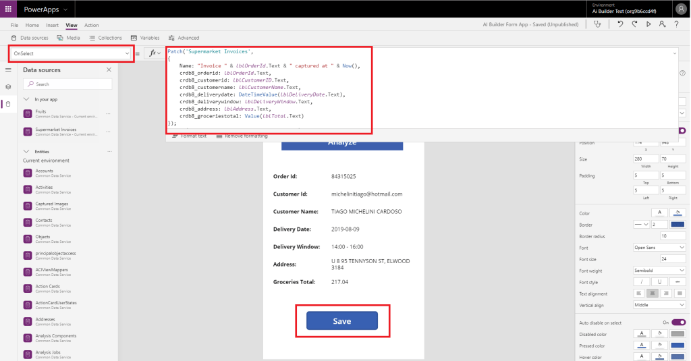Viewport: 691px width, 361px height.
Task: Collapse the In your app section
Action: coord(27,99)
